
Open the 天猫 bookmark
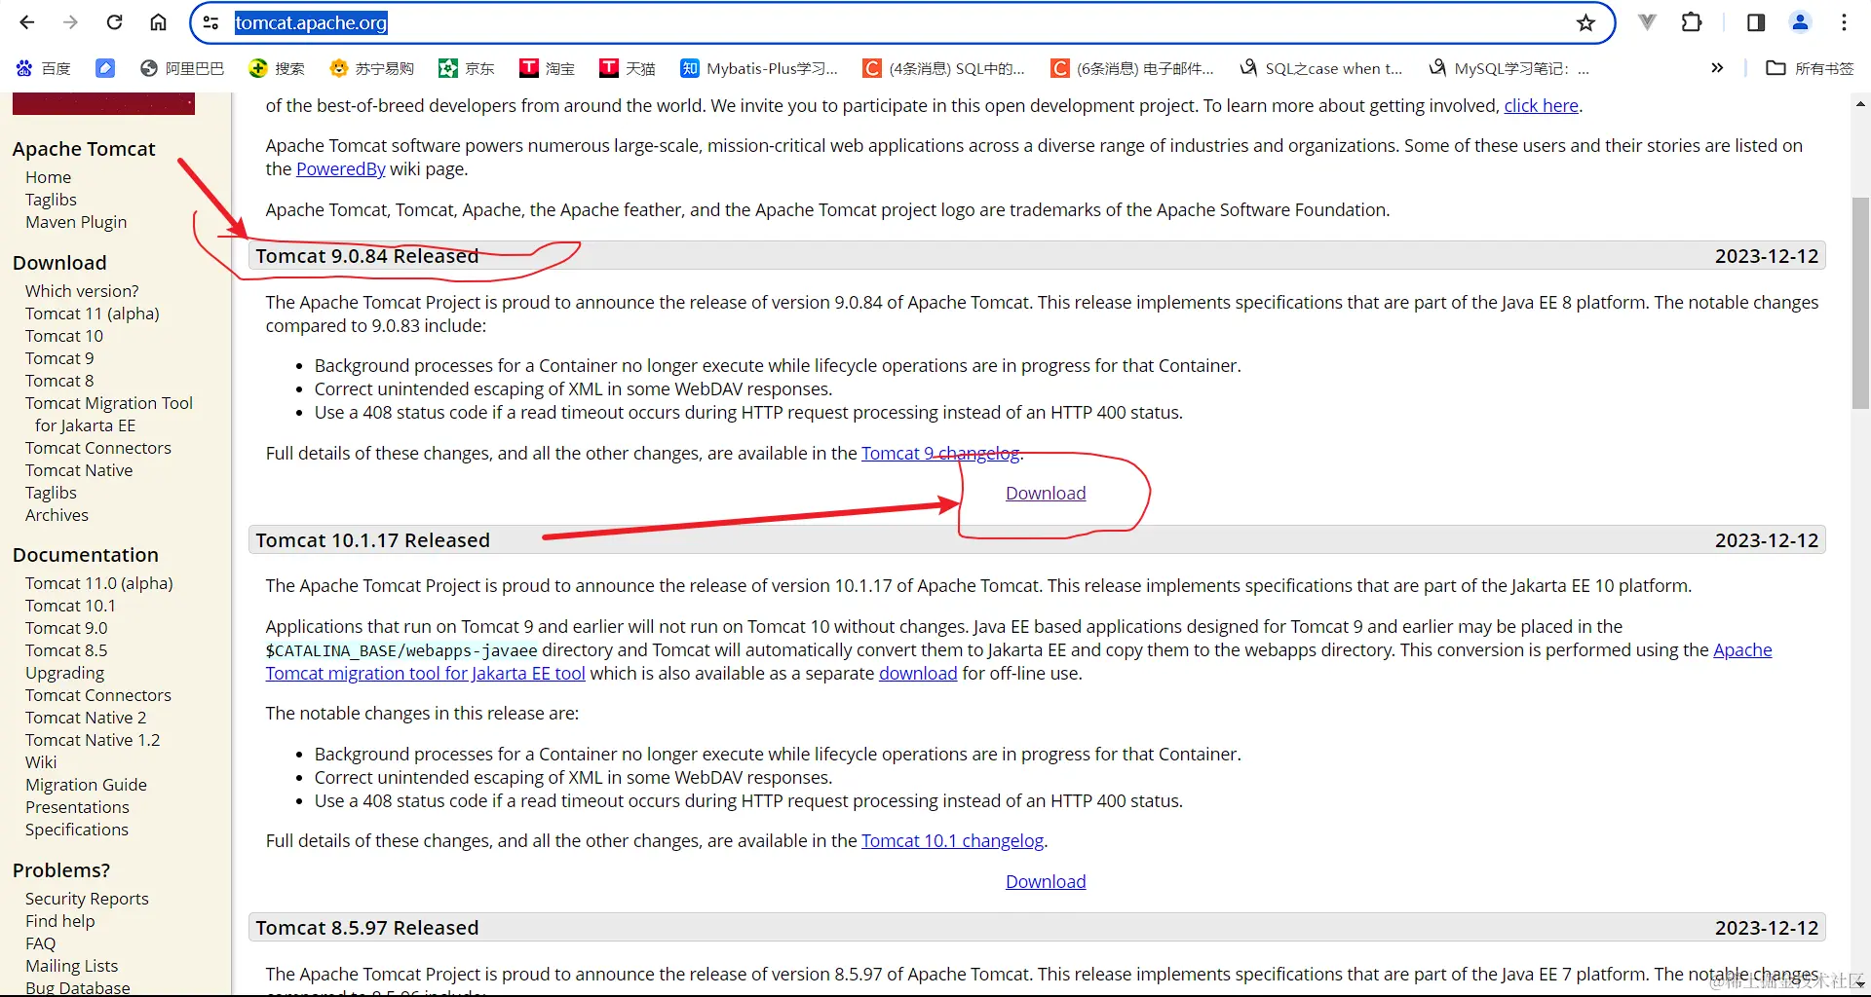(628, 68)
